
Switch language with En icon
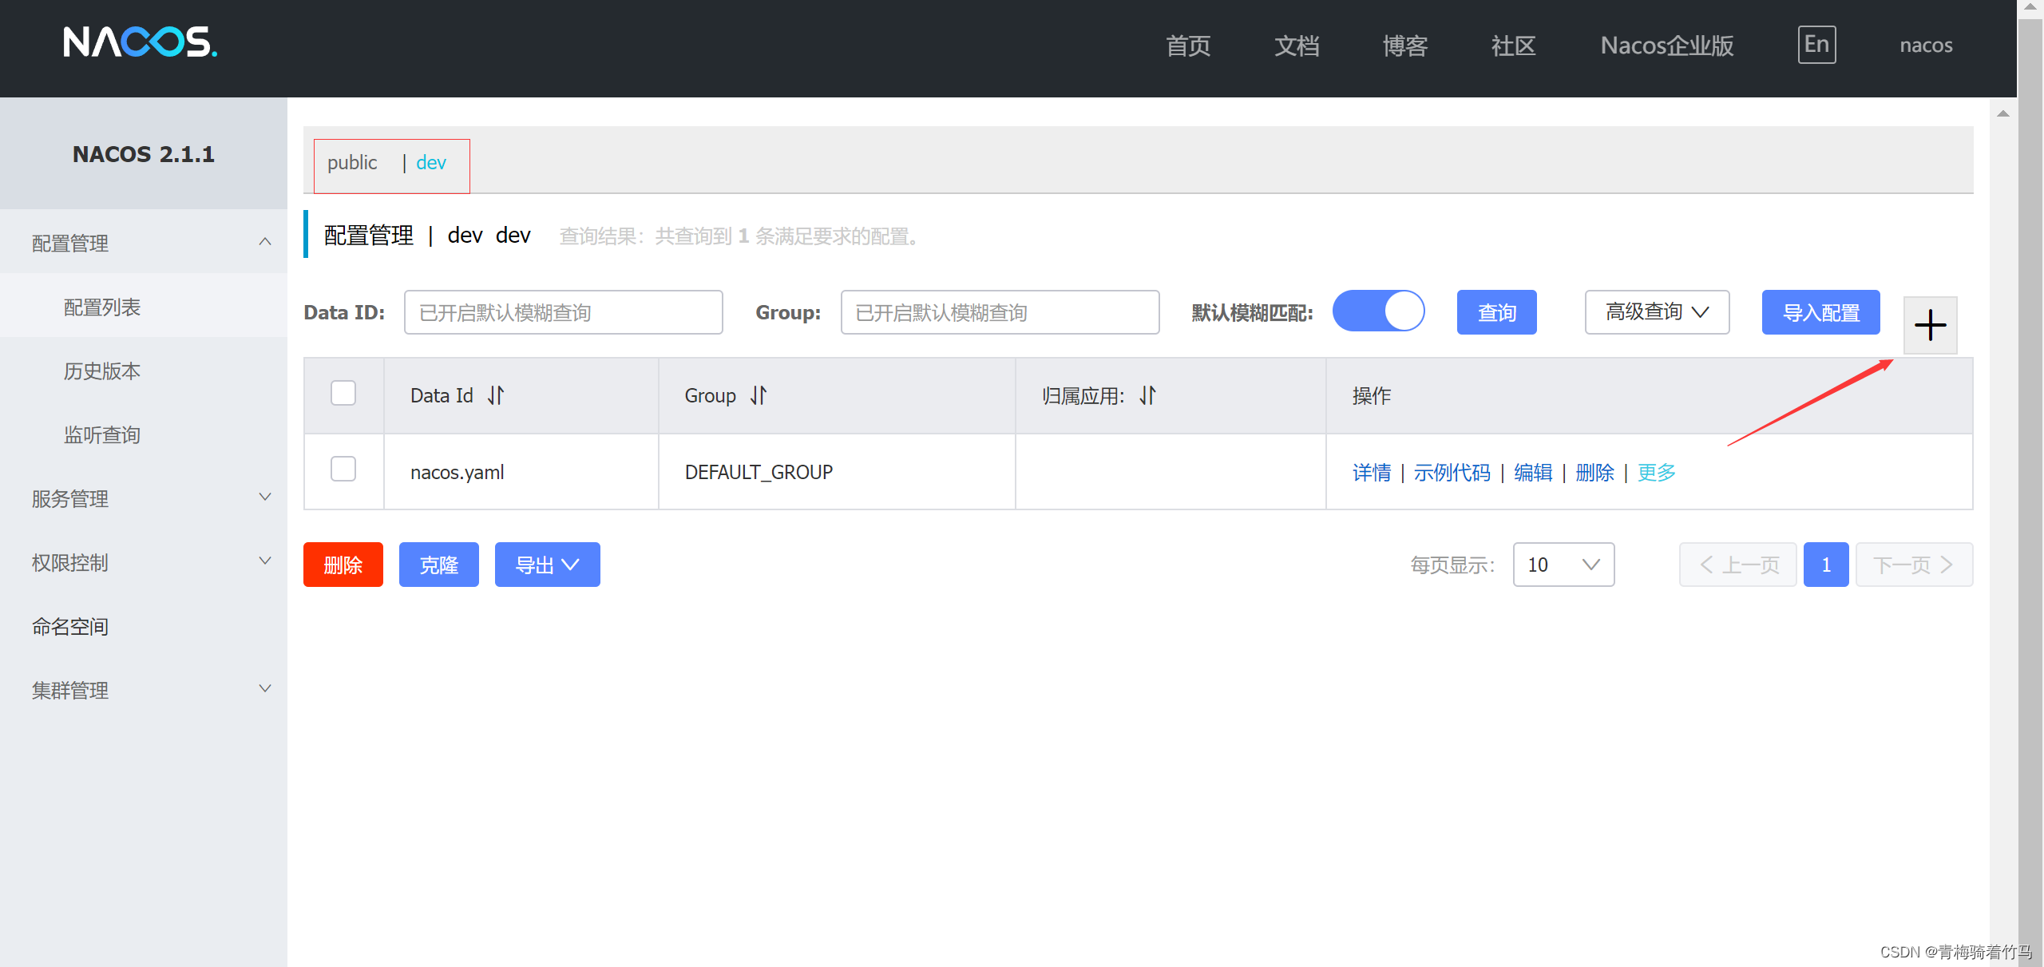point(1816,45)
